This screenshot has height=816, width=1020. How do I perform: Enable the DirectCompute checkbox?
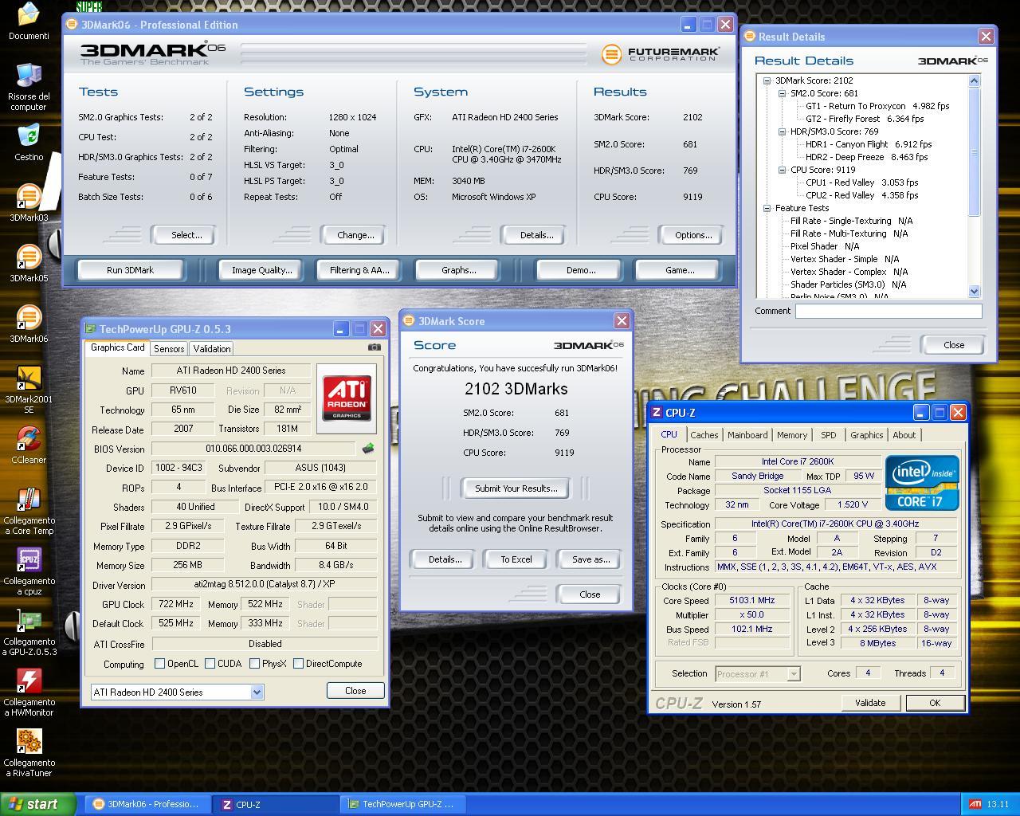(298, 664)
